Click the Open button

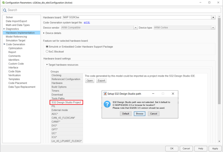coord(90,80)
